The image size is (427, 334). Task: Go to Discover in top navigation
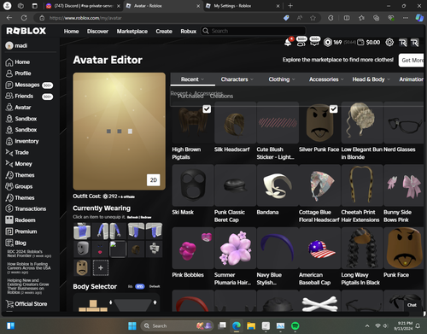tap(97, 31)
